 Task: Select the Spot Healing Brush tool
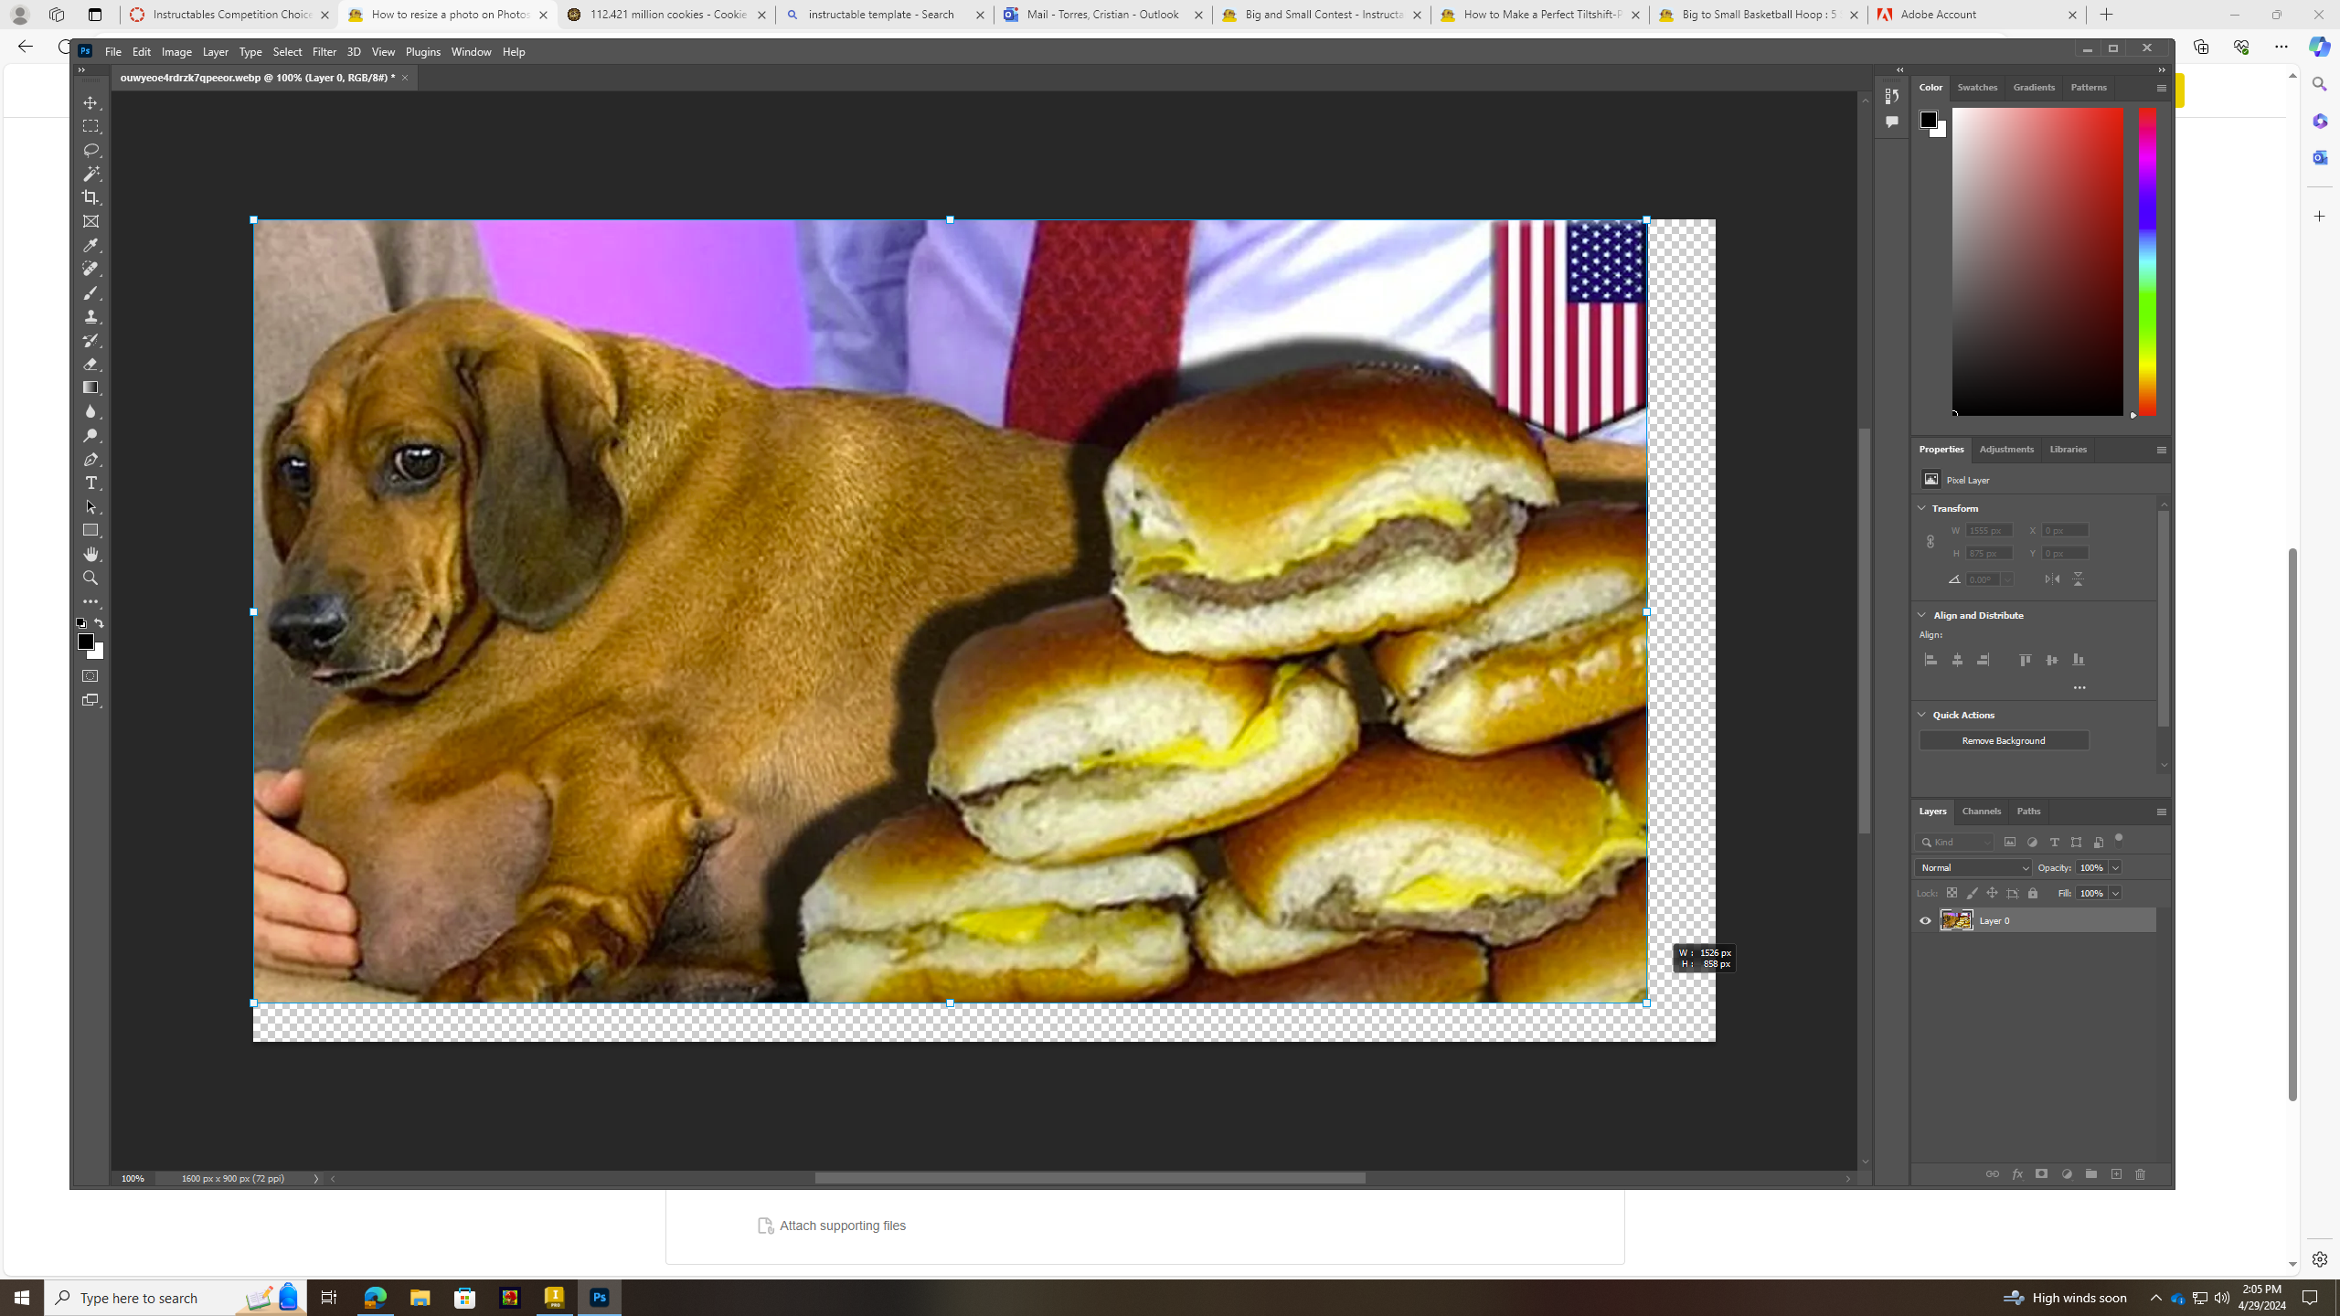[90, 269]
